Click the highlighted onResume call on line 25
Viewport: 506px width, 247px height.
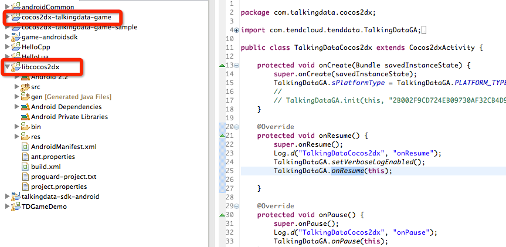[348, 171]
